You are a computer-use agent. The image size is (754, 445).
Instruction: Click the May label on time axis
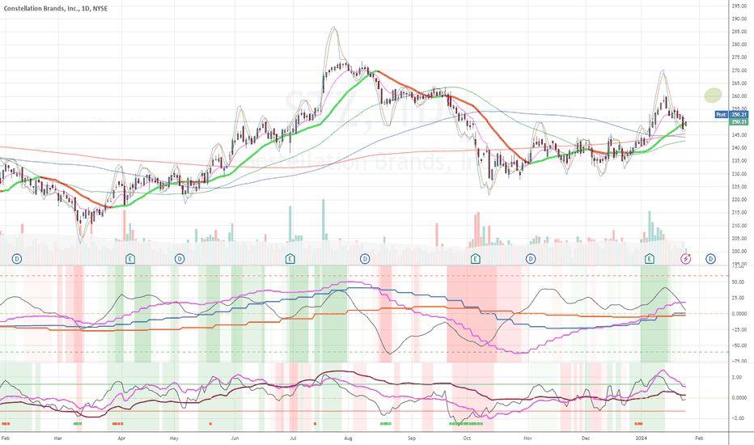pos(174,439)
